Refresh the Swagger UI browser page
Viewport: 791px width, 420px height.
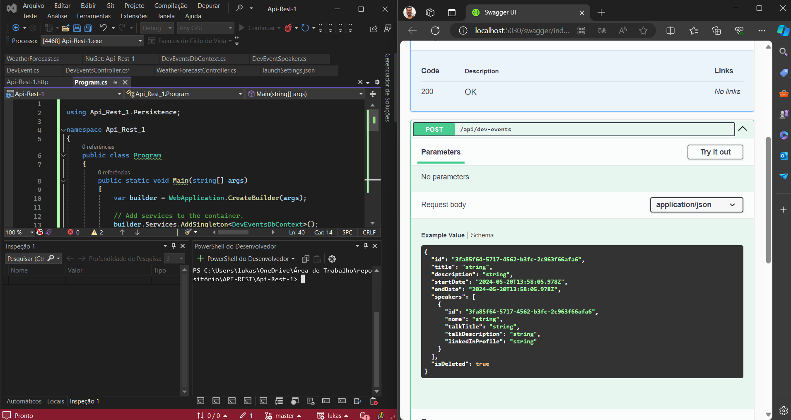point(435,30)
